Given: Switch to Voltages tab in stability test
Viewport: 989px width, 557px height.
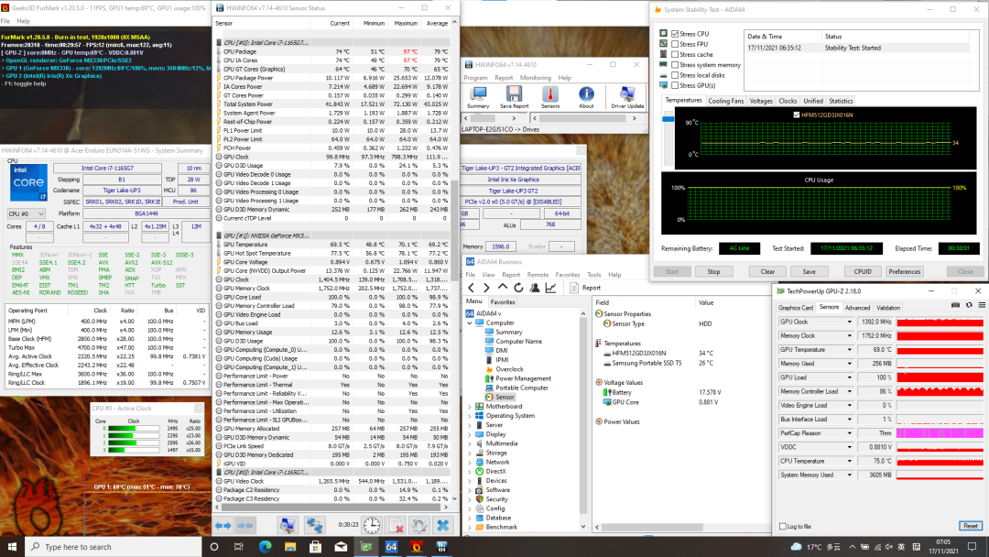Looking at the screenshot, I should click(761, 101).
